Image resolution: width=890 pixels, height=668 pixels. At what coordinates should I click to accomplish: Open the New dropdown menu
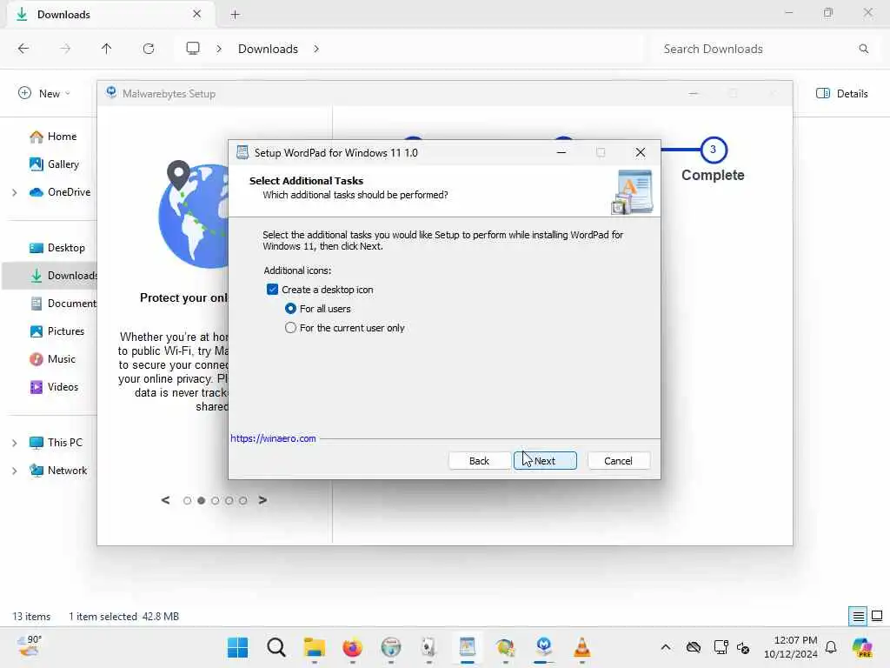coord(43,94)
